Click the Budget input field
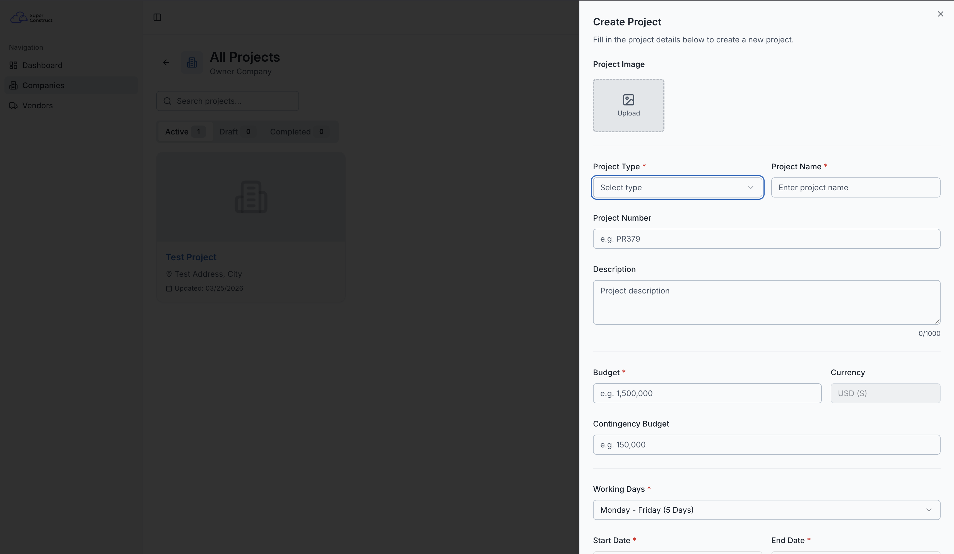This screenshot has height=554, width=954. pos(707,393)
